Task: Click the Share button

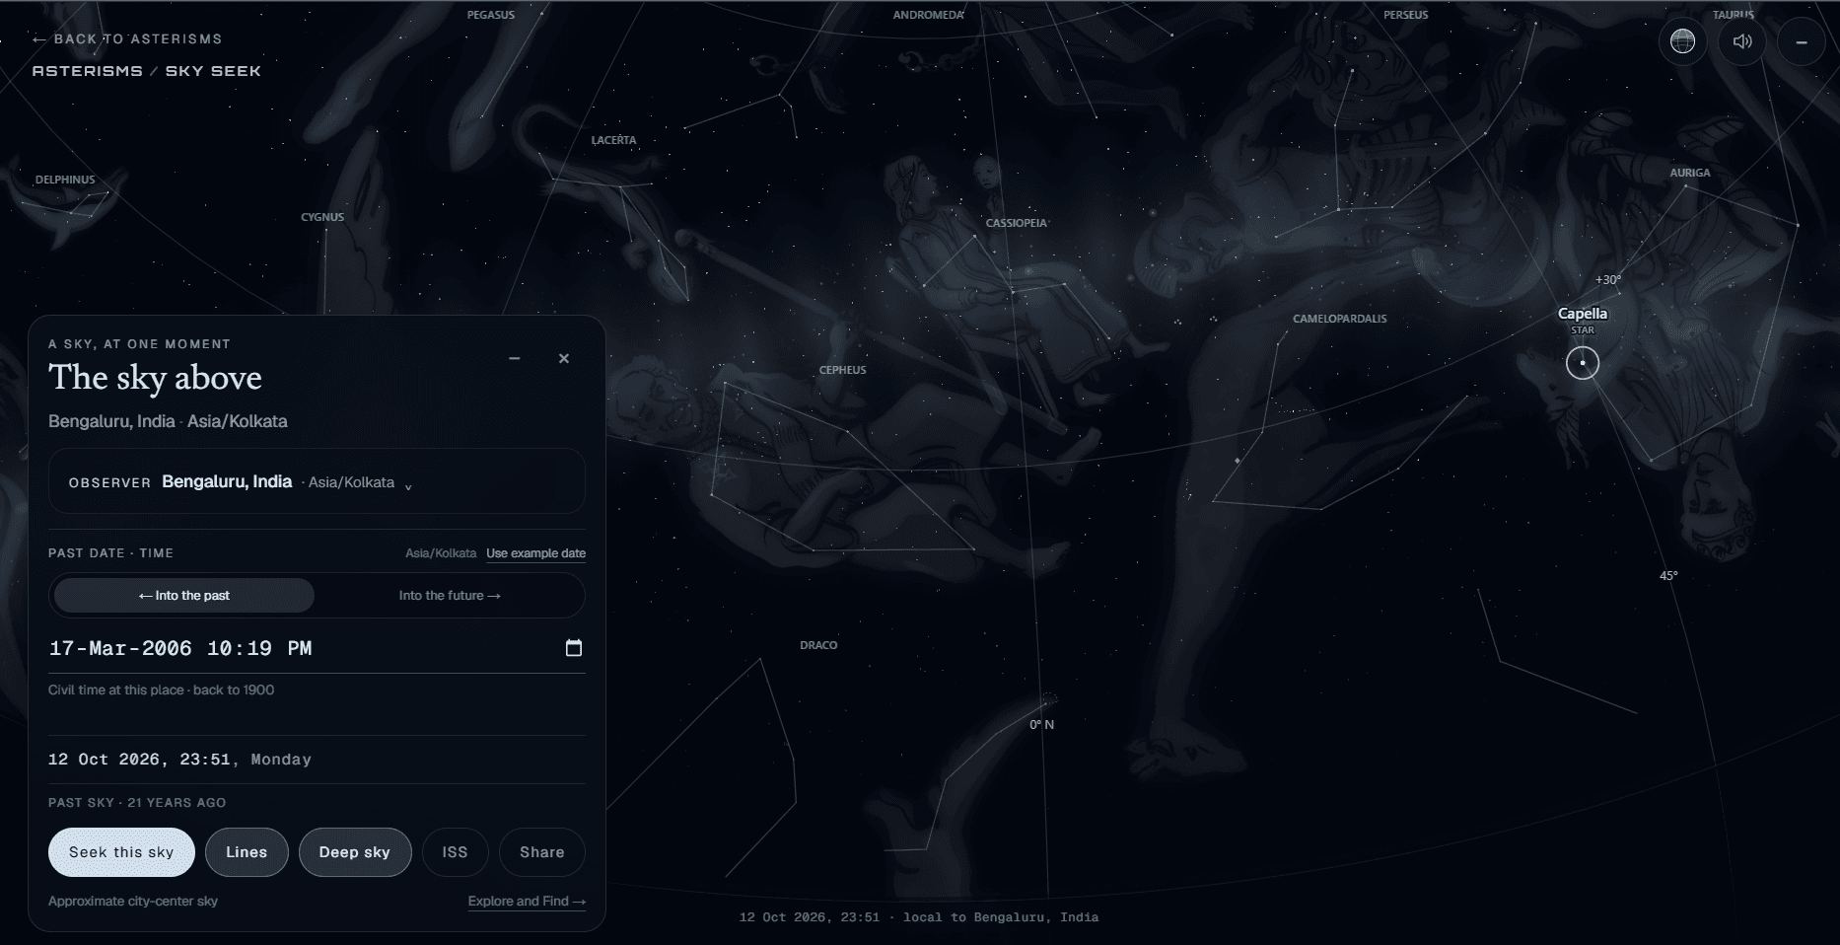Action: point(542,852)
